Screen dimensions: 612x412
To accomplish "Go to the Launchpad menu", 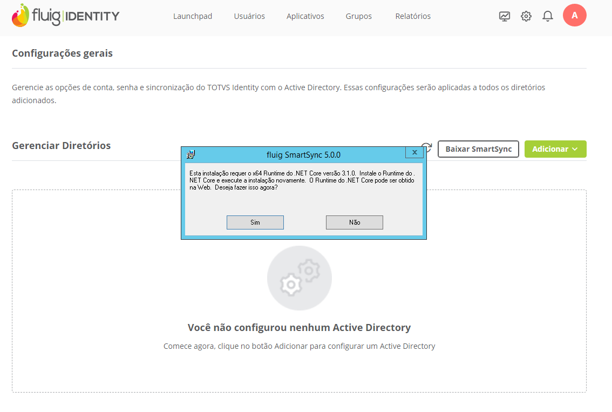I will tap(193, 16).
